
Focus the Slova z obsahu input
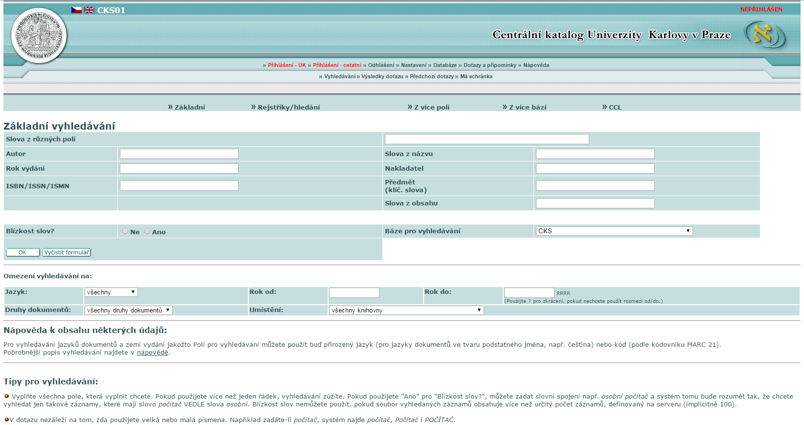tap(595, 203)
